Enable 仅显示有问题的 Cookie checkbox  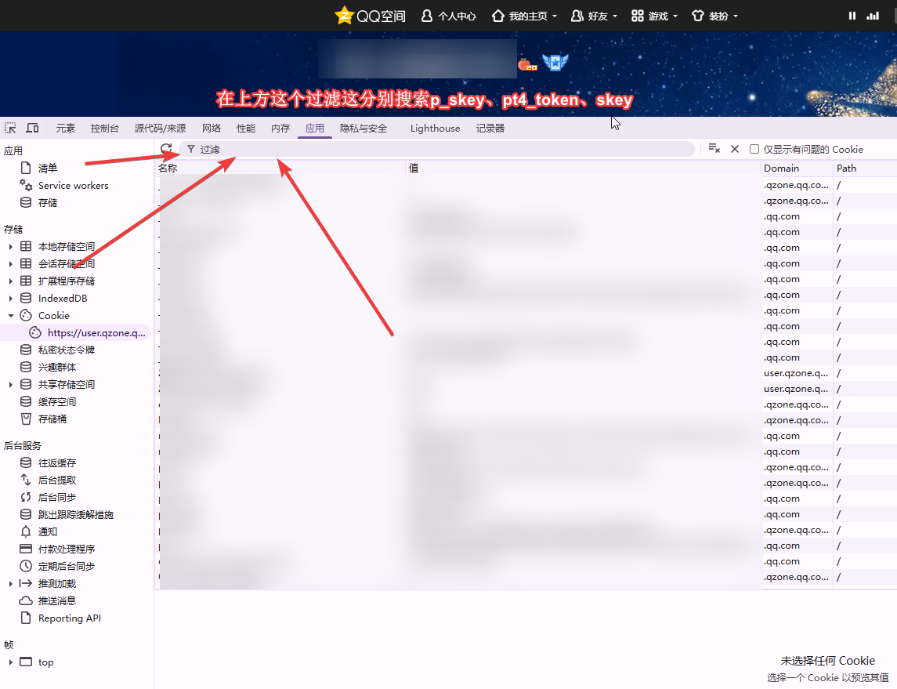coord(754,149)
